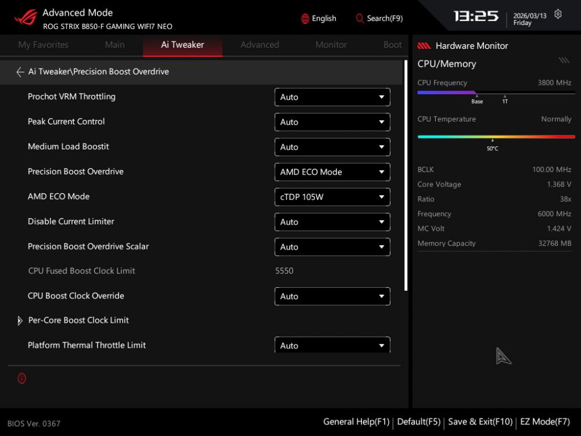Open the Prochot VRM Throttling dropdown

point(332,97)
